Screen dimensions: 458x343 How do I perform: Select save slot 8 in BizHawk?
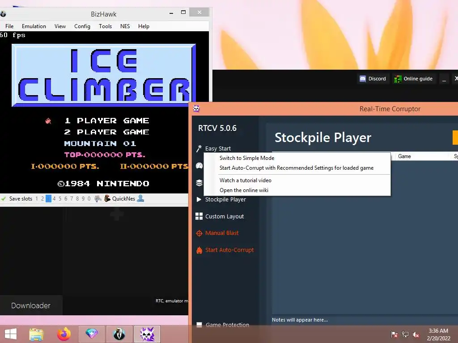pos(77,199)
